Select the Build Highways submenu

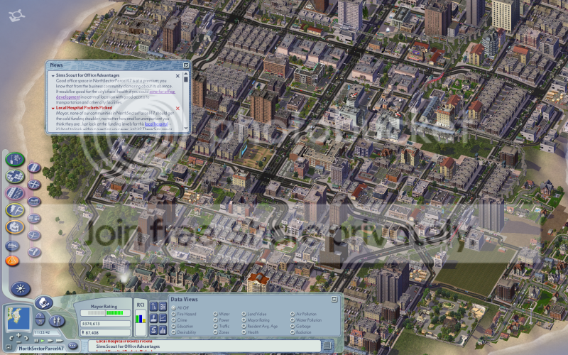(x=33, y=185)
